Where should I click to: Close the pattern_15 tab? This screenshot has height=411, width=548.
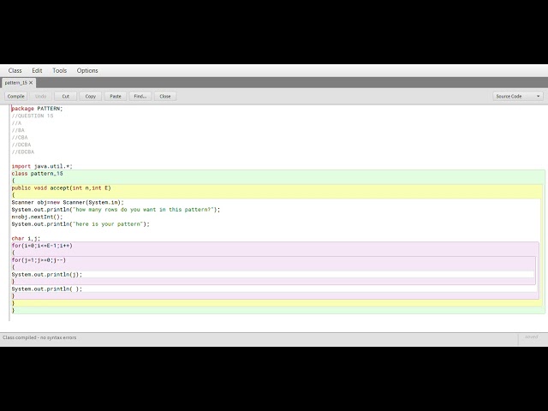coord(31,83)
